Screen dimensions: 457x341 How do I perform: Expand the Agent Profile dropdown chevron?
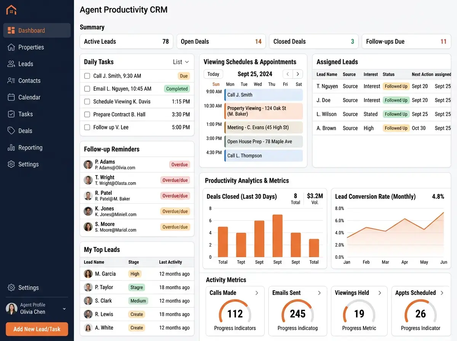tap(64, 309)
